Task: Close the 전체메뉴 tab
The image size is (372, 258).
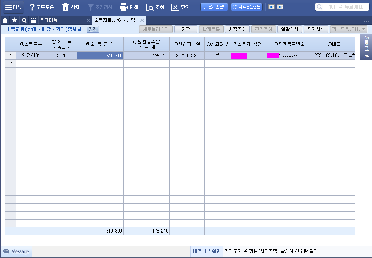Action: click(x=88, y=20)
